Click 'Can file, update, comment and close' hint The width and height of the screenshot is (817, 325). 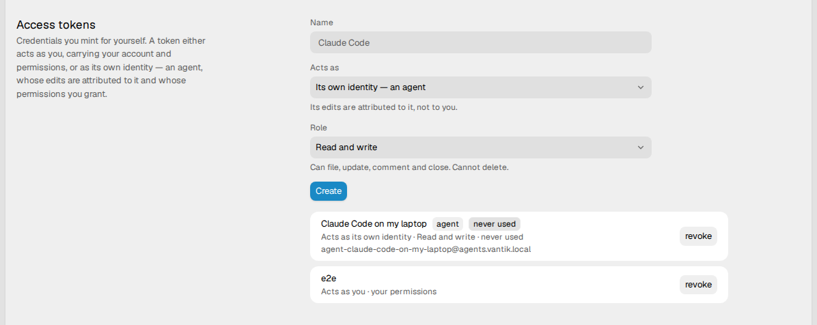click(409, 167)
